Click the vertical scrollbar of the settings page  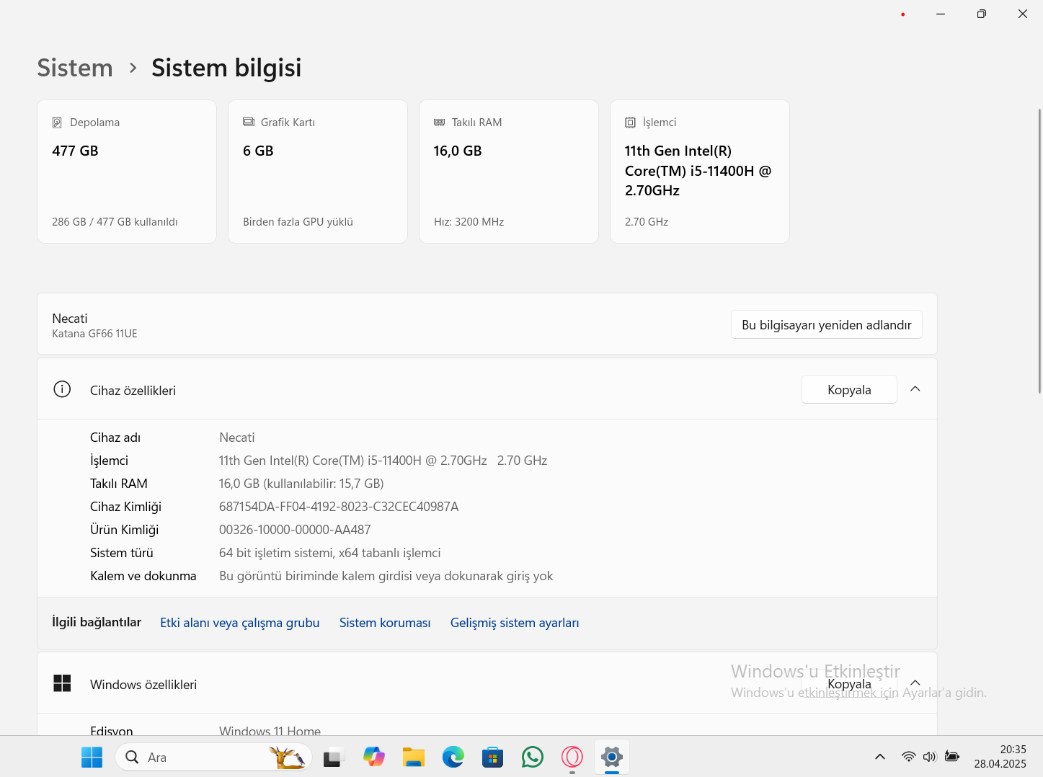[x=1039, y=251]
